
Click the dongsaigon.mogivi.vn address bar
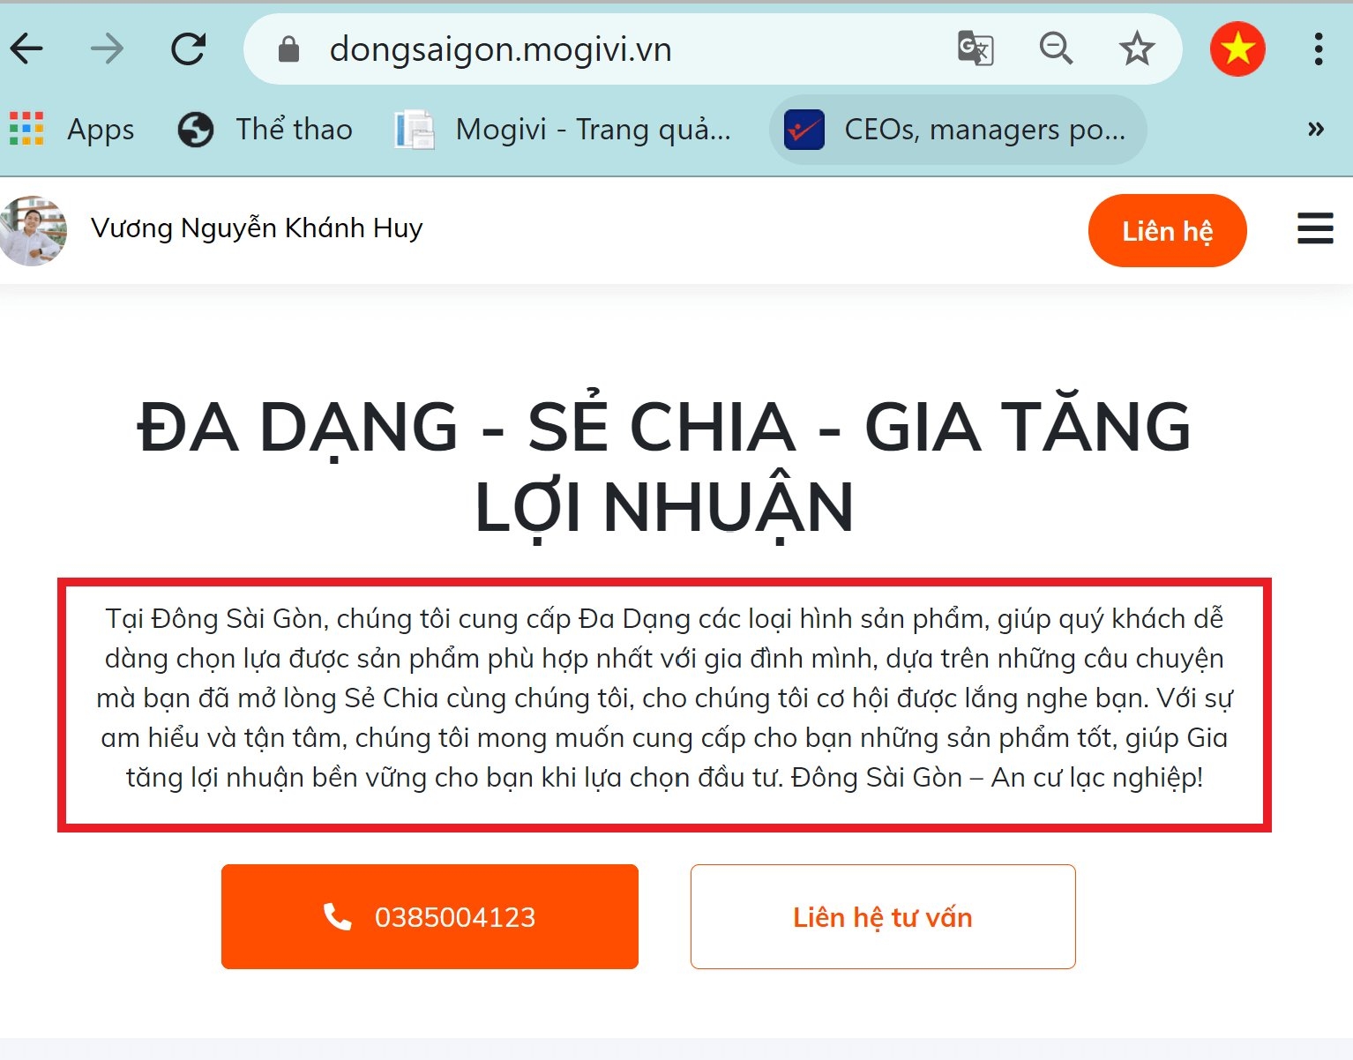point(617,49)
